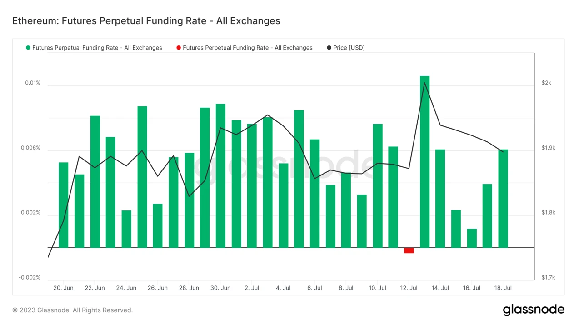Click the Glassnode copyright notice

72,310
